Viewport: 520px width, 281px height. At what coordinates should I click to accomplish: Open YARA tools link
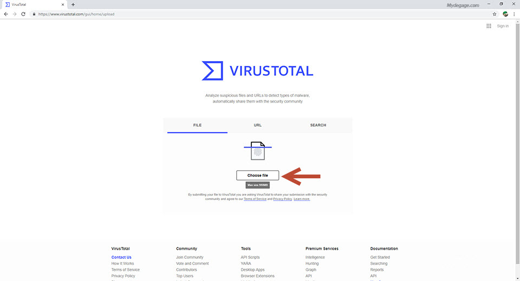(x=246, y=264)
